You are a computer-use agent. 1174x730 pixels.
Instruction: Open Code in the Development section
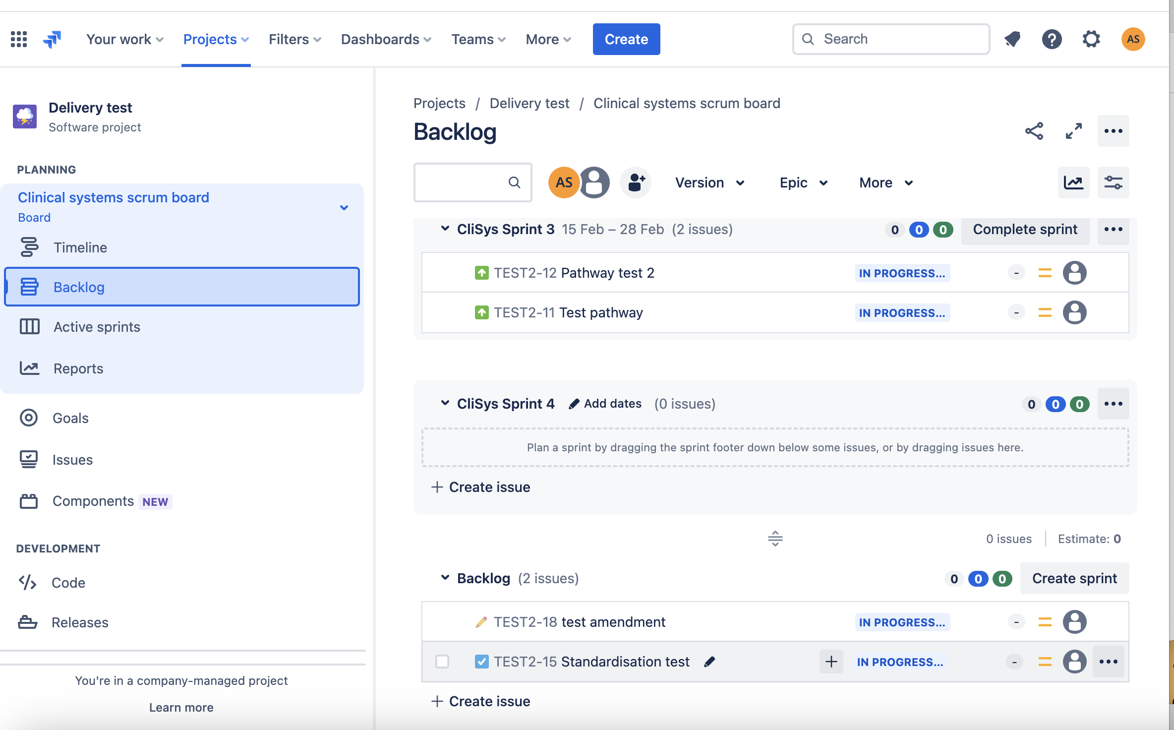click(181, 583)
